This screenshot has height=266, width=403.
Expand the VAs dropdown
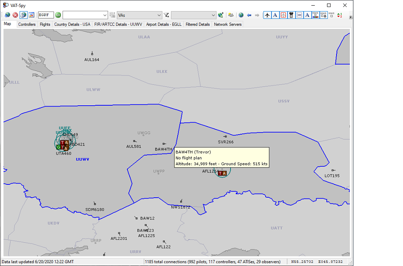(159, 15)
